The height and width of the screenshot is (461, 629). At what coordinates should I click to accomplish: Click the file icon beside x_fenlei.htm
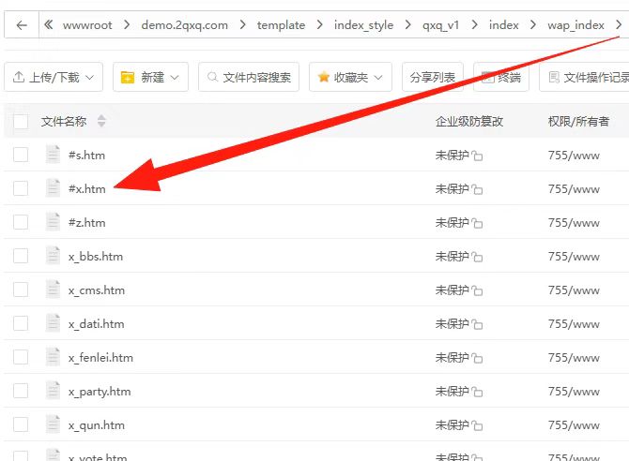pyautogui.click(x=54, y=358)
